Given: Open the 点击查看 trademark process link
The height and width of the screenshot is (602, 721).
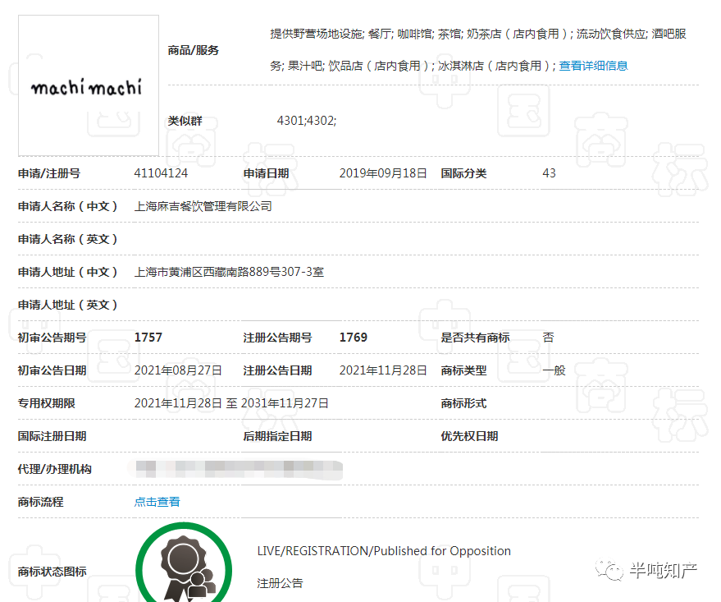Looking at the screenshot, I should pyautogui.click(x=157, y=502).
